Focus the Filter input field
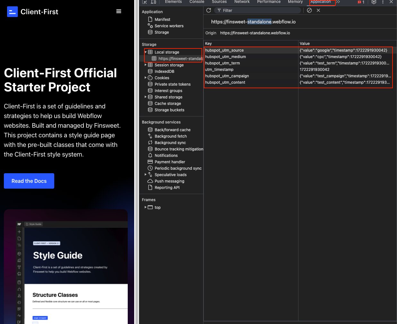This screenshot has width=397, height=324. (x=258, y=10)
